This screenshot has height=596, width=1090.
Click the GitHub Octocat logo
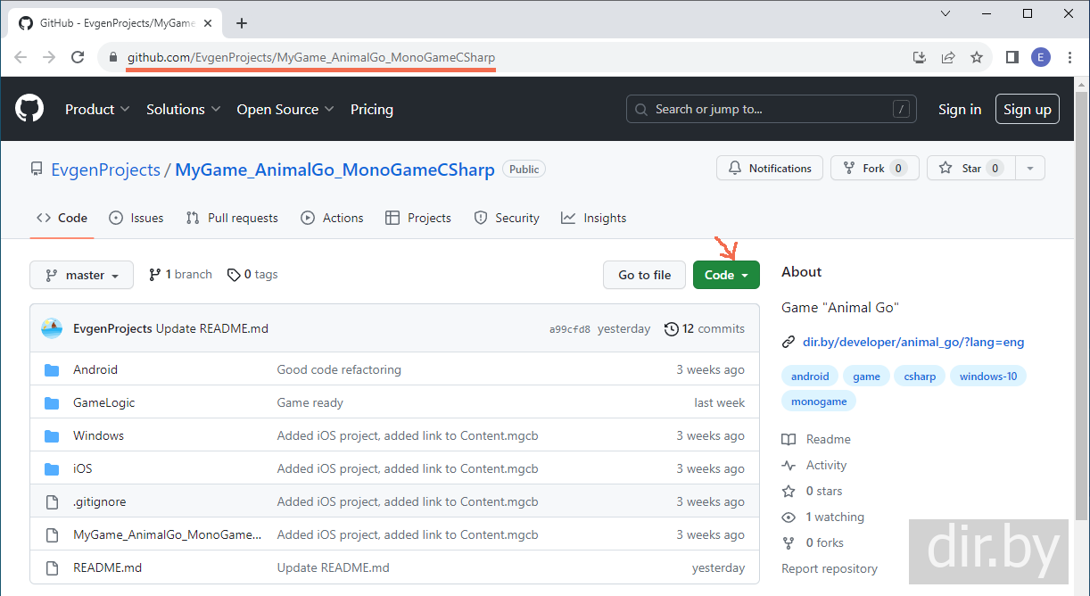(29, 109)
